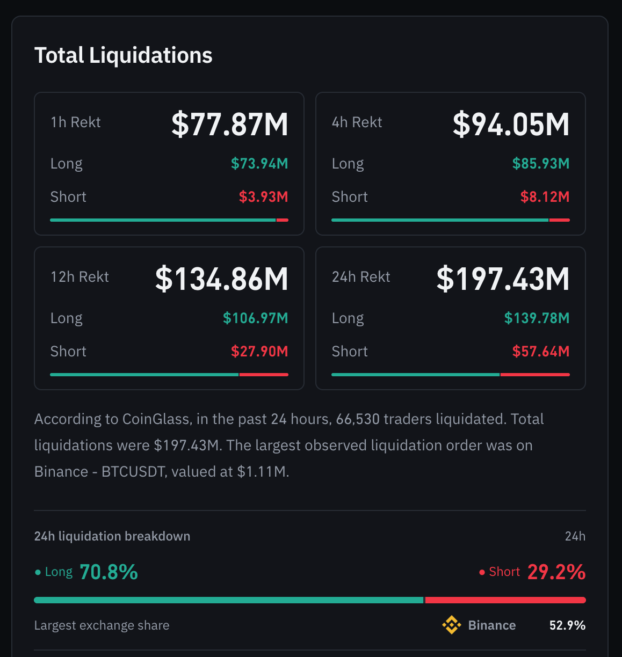The height and width of the screenshot is (657, 622).
Task: Click the Binance exchange name
Action: click(x=491, y=625)
